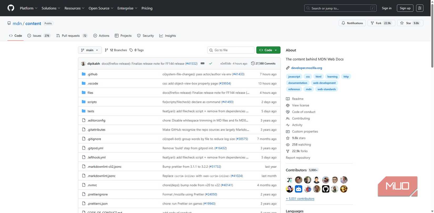
Task: Click the .nvmrc file icon
Action: point(84,185)
